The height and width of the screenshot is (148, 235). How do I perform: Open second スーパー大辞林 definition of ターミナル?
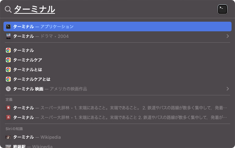[x=117, y=117]
